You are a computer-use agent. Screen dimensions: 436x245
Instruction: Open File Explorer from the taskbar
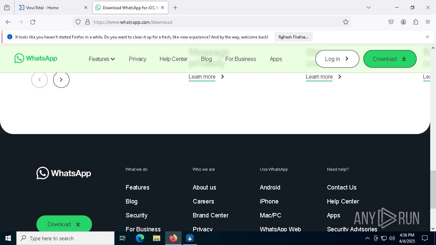pyautogui.click(x=157, y=238)
